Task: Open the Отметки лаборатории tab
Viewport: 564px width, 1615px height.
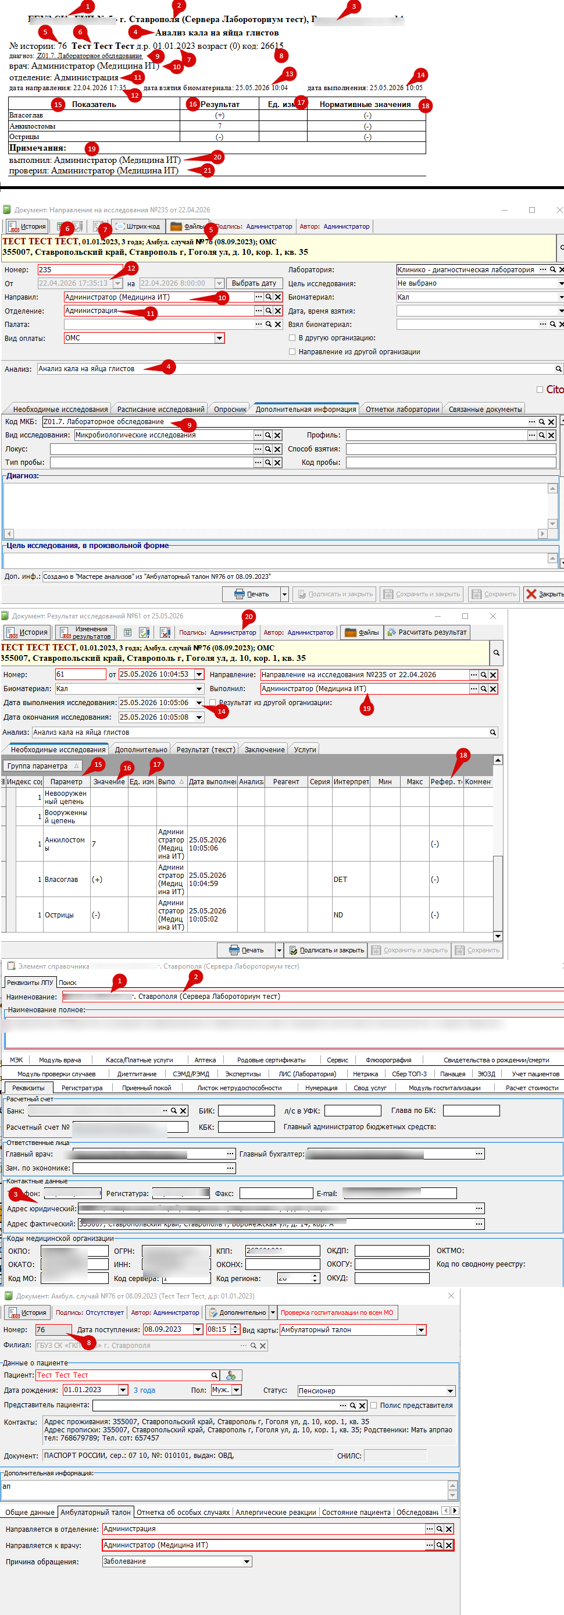Action: click(x=402, y=409)
